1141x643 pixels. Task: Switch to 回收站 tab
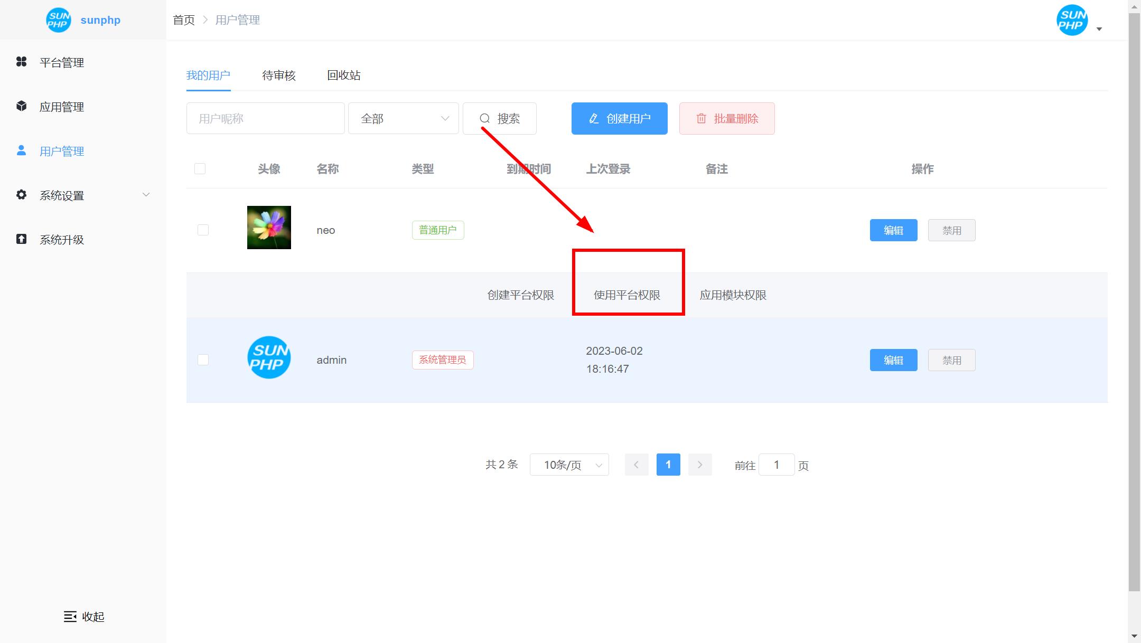click(344, 75)
